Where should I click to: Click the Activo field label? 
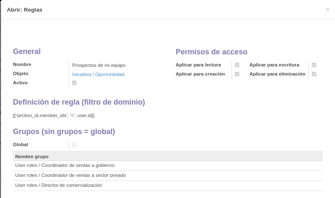click(20, 83)
